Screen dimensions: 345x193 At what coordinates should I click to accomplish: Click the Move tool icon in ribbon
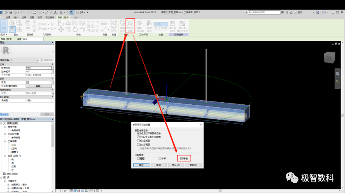61,29
